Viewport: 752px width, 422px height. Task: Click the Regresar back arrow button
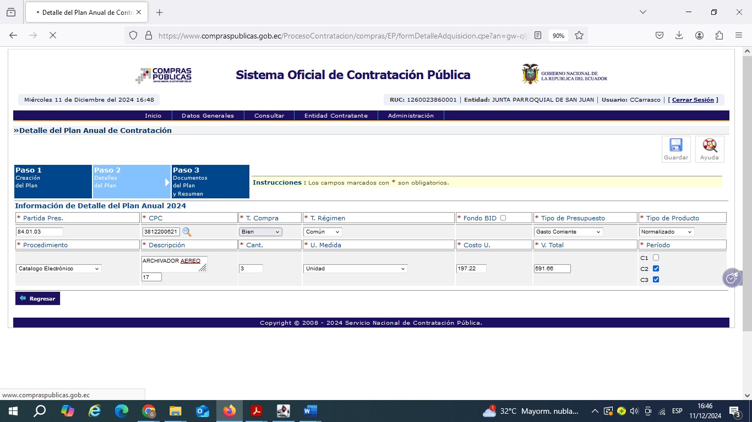[x=37, y=298]
